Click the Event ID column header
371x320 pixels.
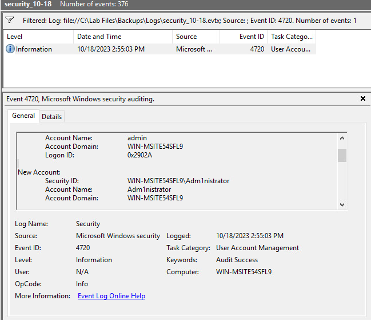click(x=244, y=37)
